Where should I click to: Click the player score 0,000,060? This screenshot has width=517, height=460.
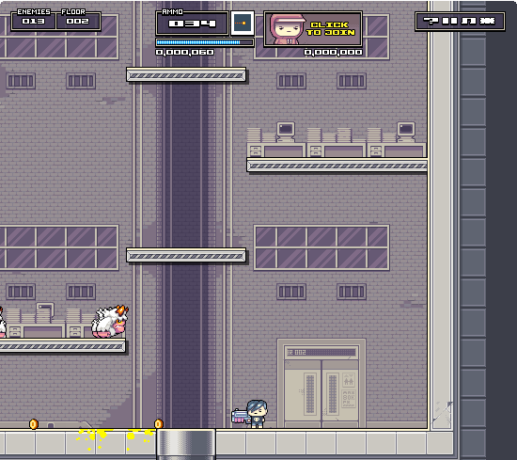[184, 52]
